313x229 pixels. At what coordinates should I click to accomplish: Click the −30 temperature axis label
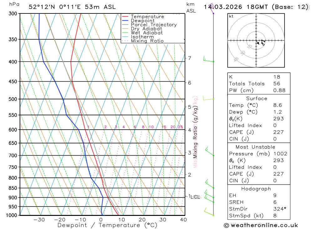coord(39,220)
